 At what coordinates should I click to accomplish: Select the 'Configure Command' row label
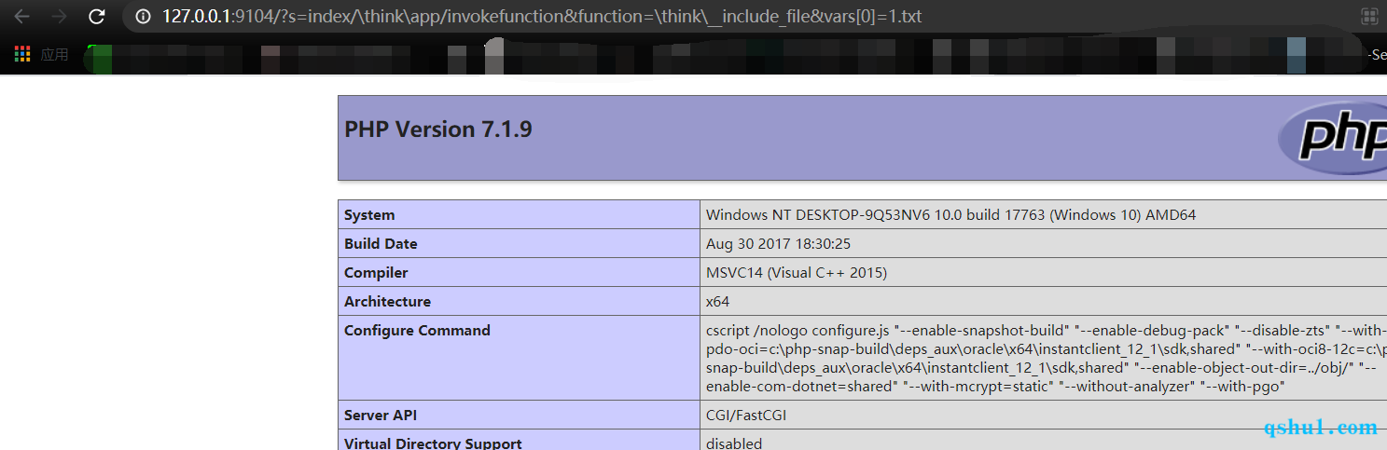417,331
